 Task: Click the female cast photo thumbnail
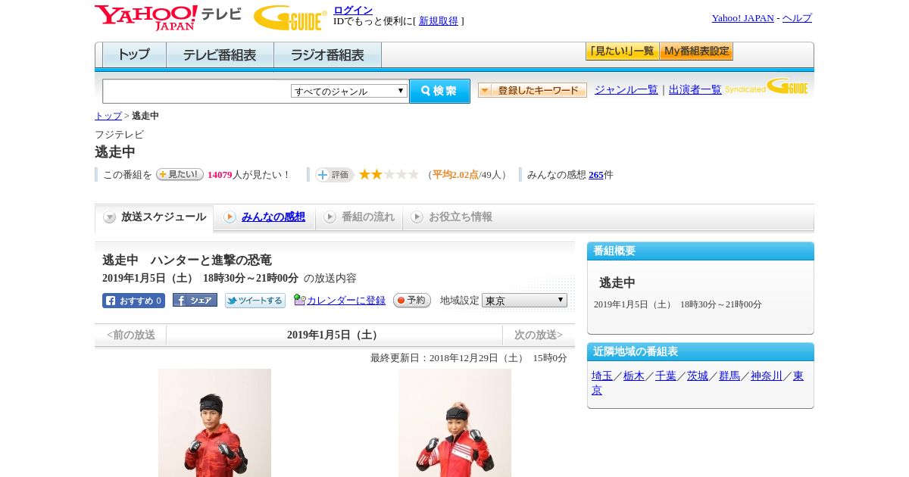[x=454, y=422]
